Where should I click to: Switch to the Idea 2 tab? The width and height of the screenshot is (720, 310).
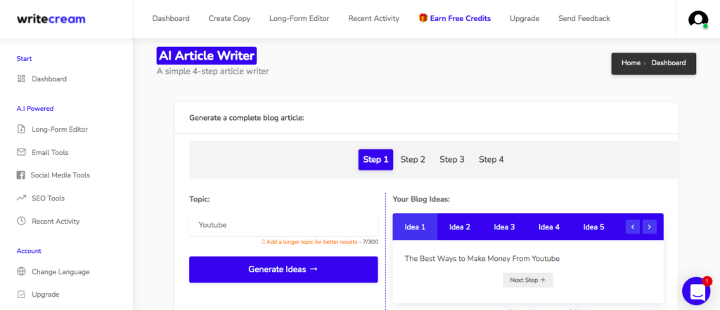pos(460,227)
